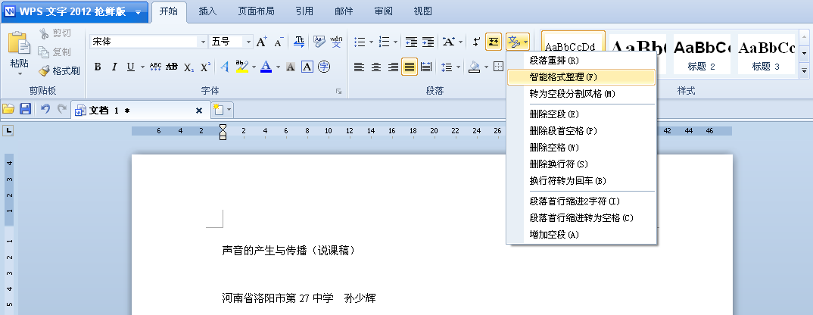The height and width of the screenshot is (315, 813).
Task: Click the Save disk icon
Action: [x=25, y=110]
